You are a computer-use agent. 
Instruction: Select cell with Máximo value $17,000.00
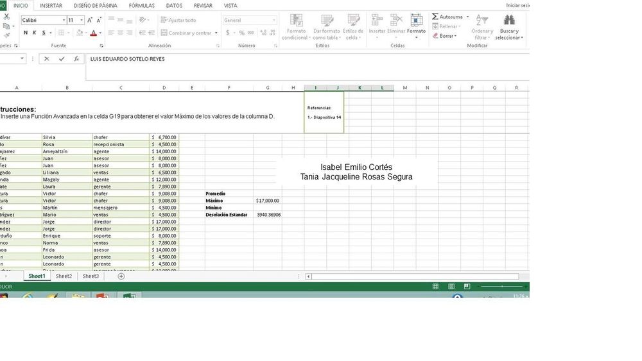267,201
